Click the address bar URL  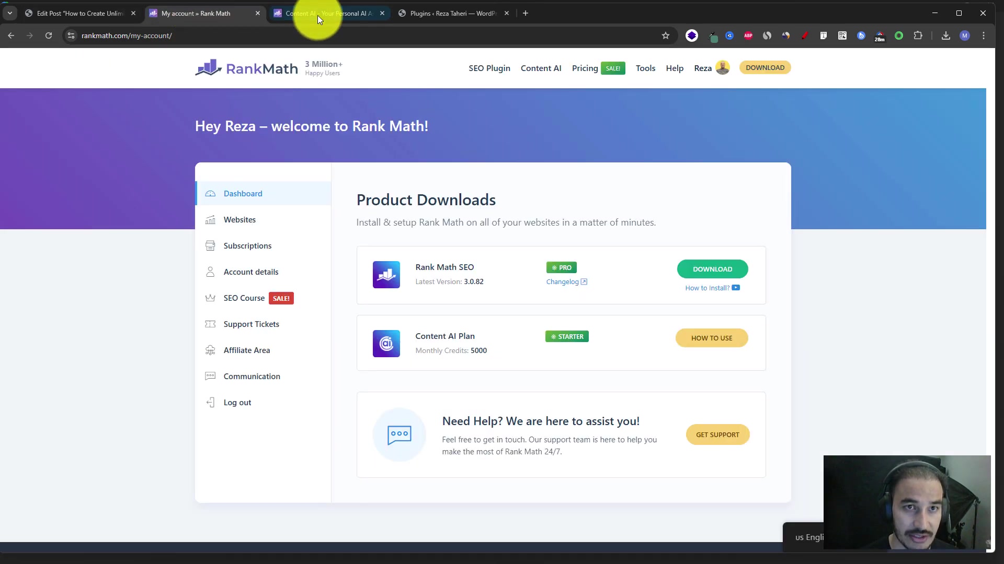pos(127,36)
